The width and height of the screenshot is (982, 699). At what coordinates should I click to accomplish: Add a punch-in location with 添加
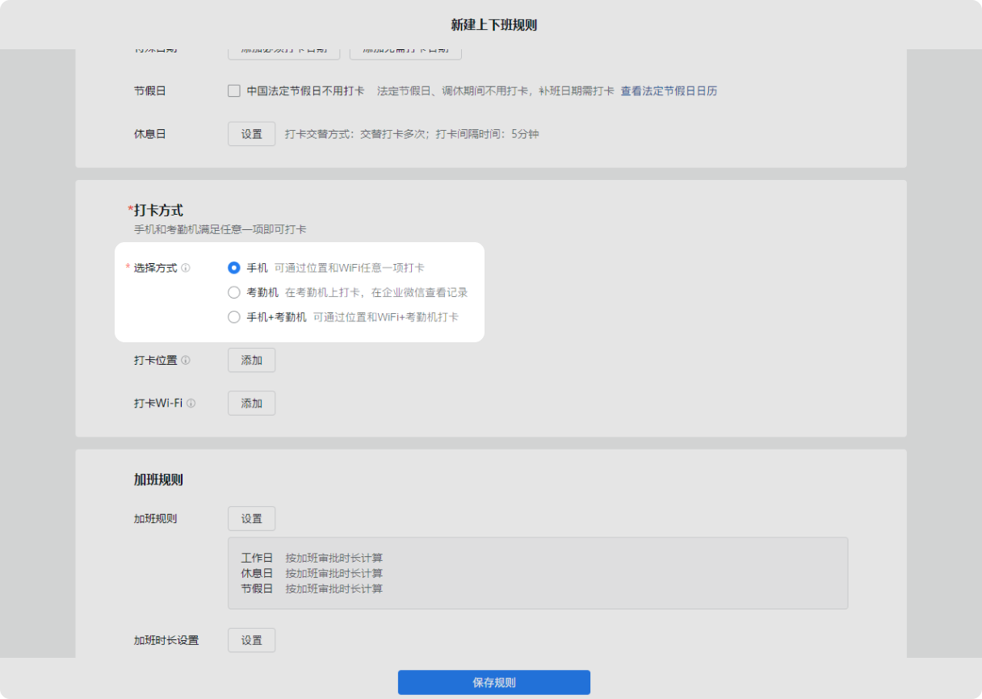coord(251,361)
